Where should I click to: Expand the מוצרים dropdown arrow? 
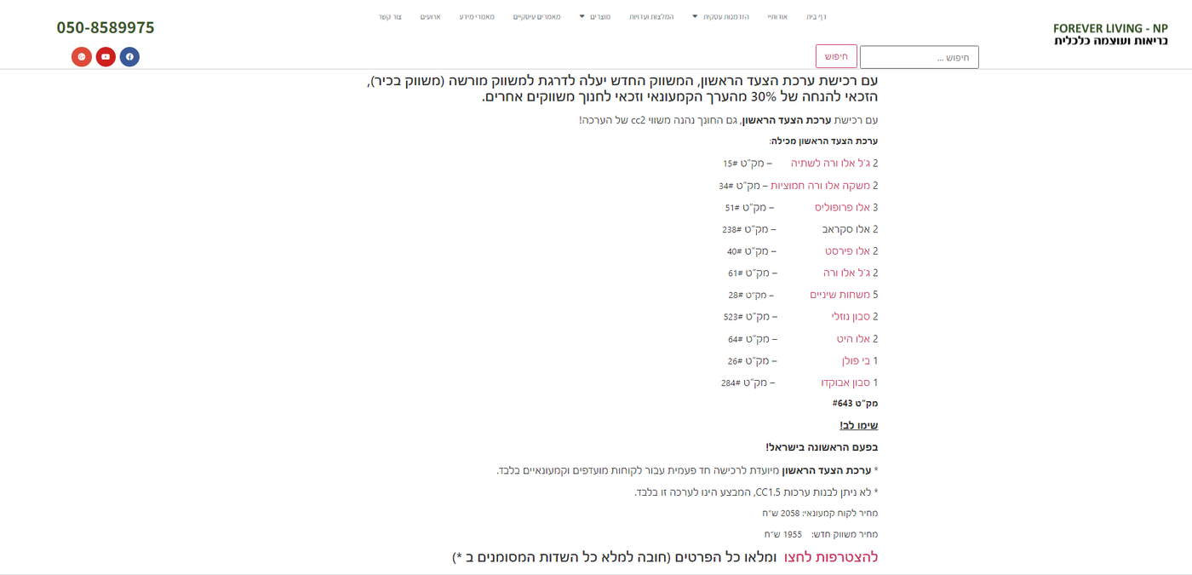tap(582, 17)
